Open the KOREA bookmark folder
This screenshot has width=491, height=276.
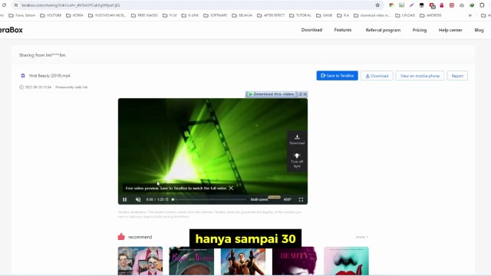pos(75,15)
